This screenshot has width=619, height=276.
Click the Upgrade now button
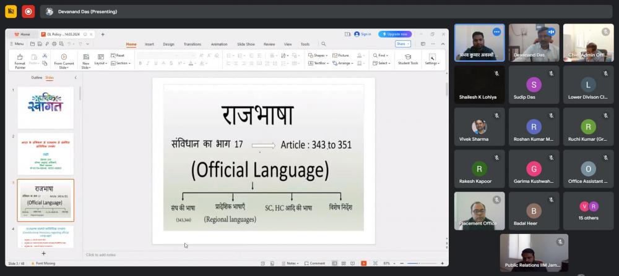click(x=395, y=34)
